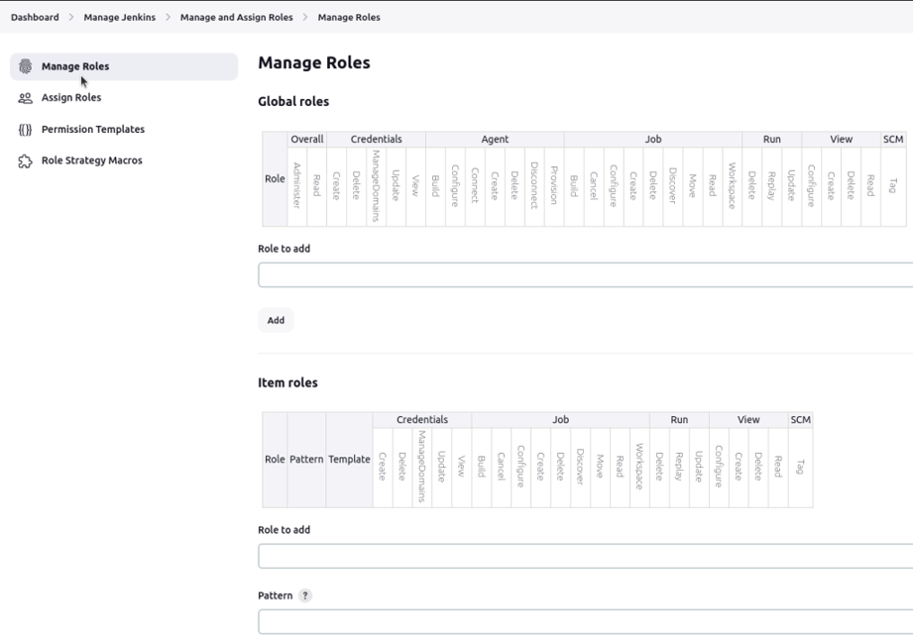
Task: Open the help question mark beside Pattern
Action: coord(305,595)
